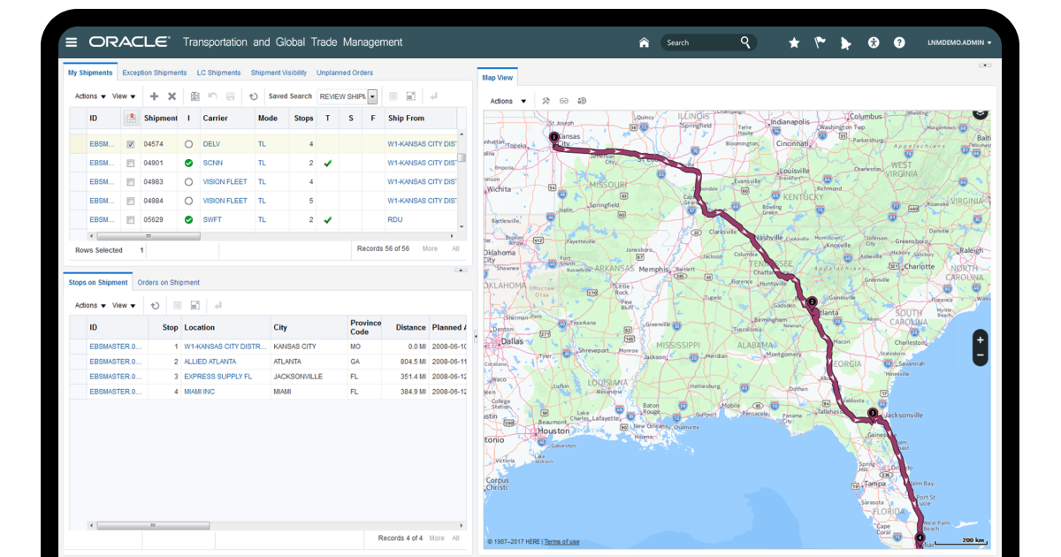Click the Detach icon in Stops on Shipment toolbar
The image size is (1061, 557).
click(195, 305)
